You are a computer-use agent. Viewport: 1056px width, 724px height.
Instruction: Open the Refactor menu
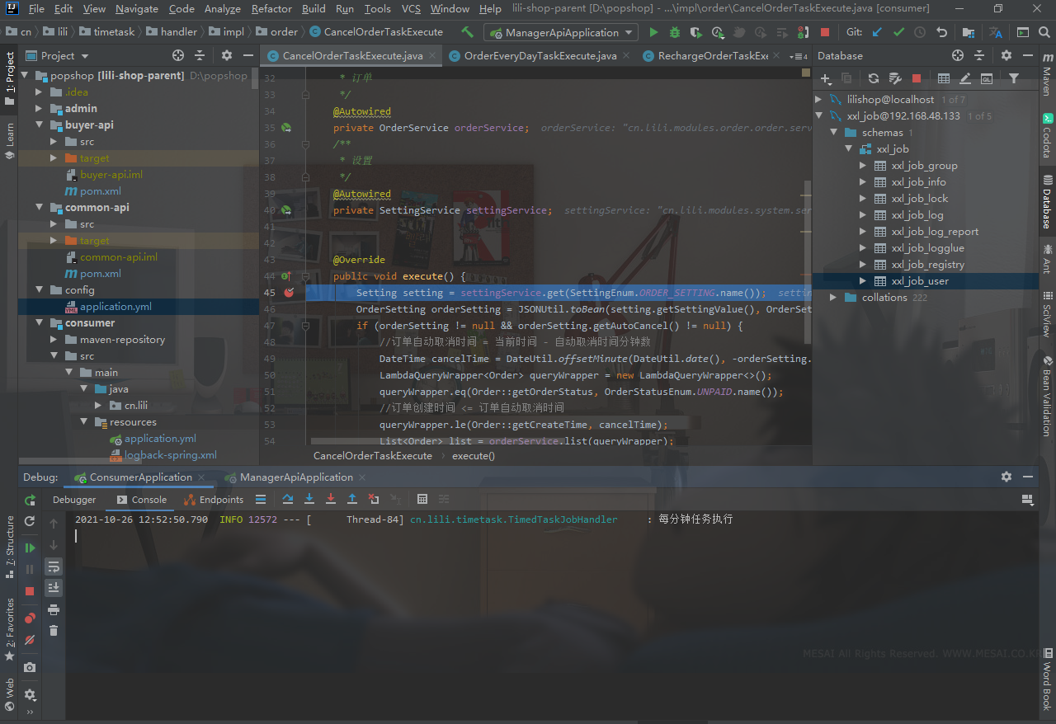[271, 9]
